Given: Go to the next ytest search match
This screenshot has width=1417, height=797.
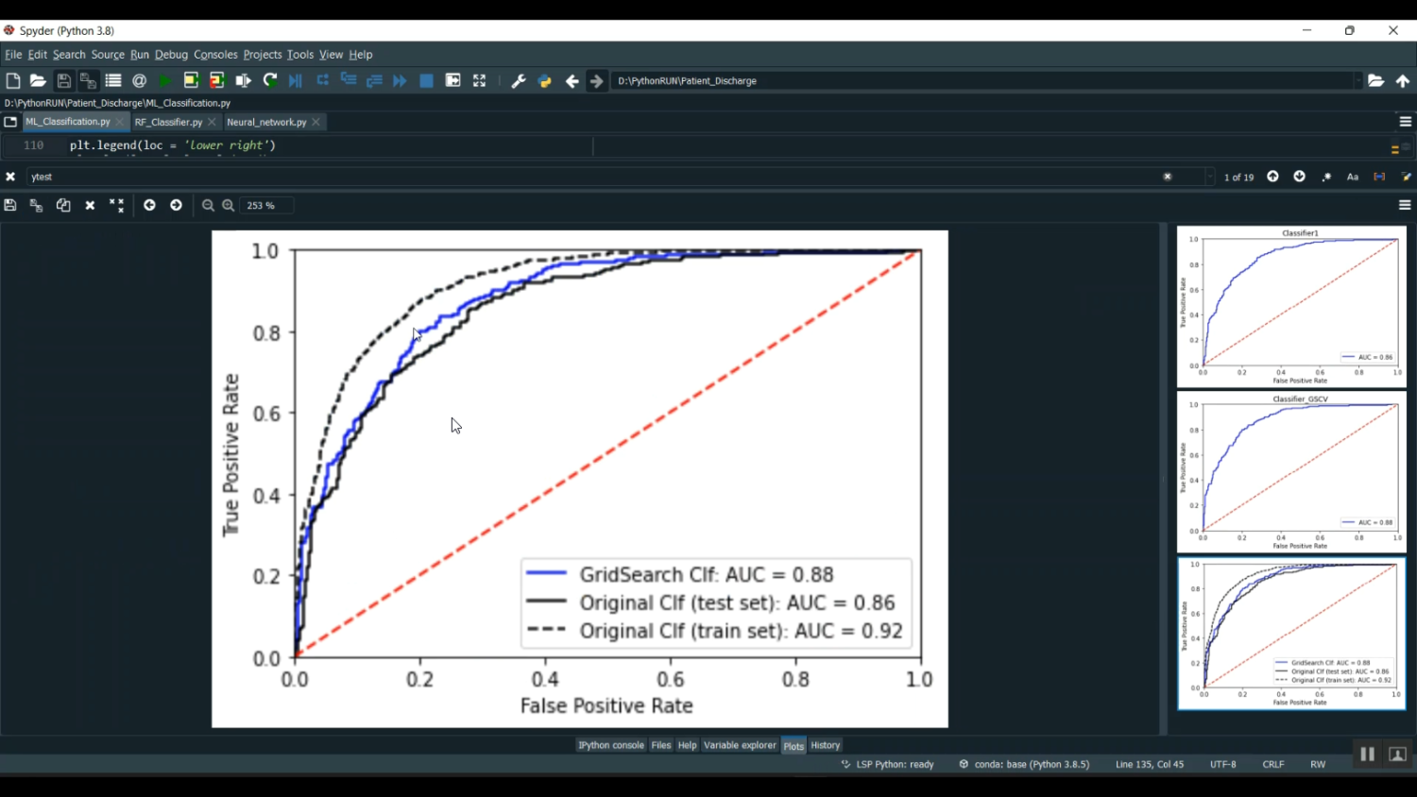Looking at the screenshot, I should (1299, 177).
